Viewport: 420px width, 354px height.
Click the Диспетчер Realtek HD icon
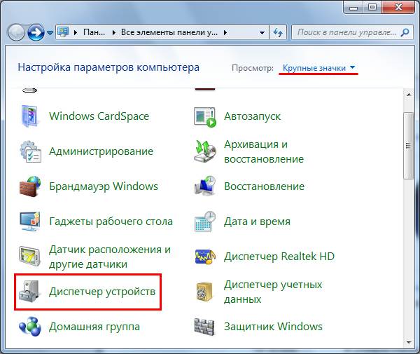pos(206,257)
